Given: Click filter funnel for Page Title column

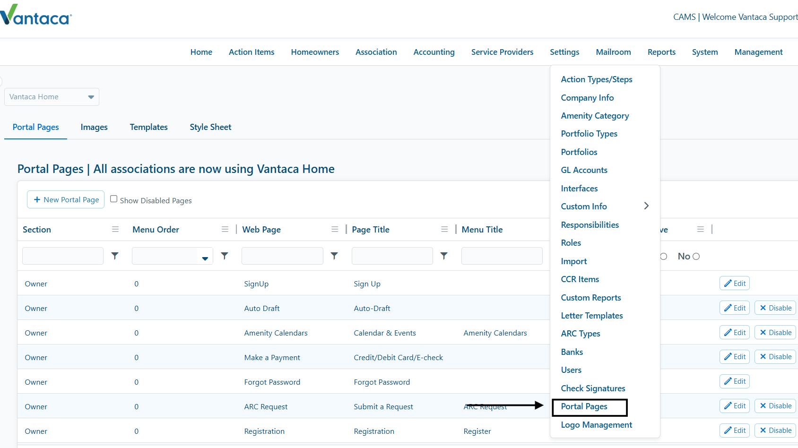Looking at the screenshot, I should coord(444,256).
